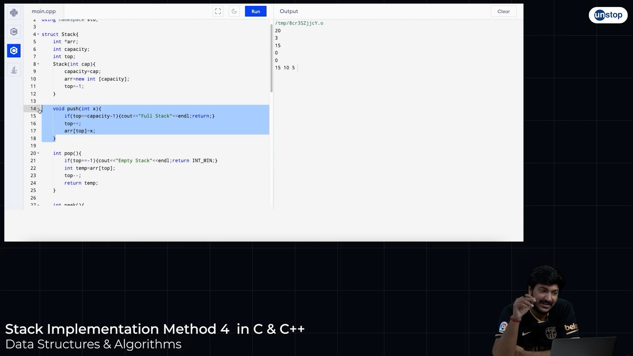Click the 'return temp;' line
The width and height of the screenshot is (633, 356).
[x=81, y=183]
